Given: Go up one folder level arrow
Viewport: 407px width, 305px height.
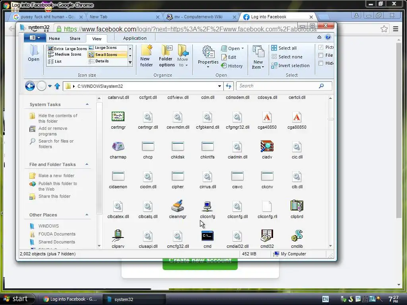Looking at the screenshot, I should (57, 86).
